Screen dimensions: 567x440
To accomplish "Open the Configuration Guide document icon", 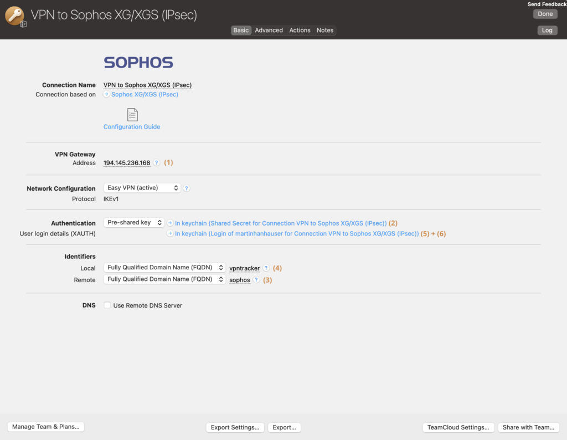I will 132,115.
